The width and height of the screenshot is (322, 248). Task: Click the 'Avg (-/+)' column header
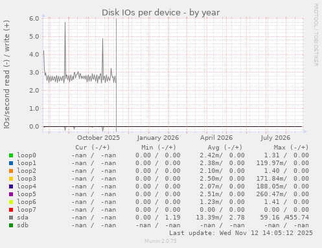coord(225,148)
